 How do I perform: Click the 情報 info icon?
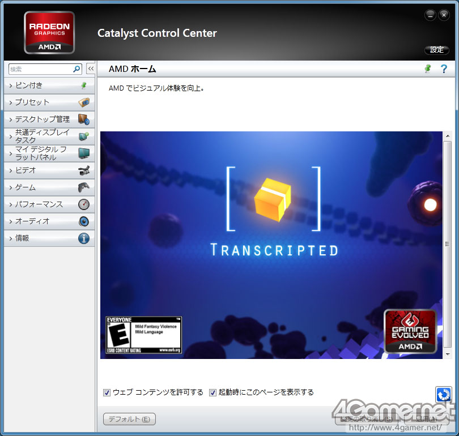click(x=84, y=238)
